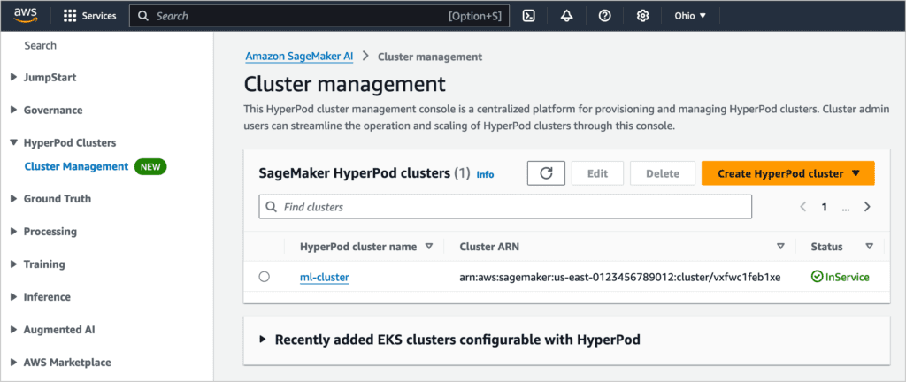Image resolution: width=906 pixels, height=382 pixels.
Task: Expand the Governance sidebar section
Action: 14,111
